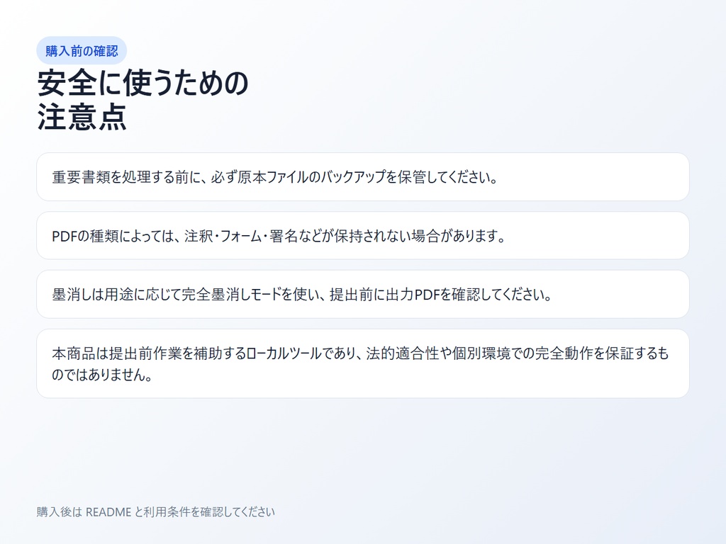Screen dimensions: 726x544
Task: Select the card about ローカルツール disclaimer
Action: pos(363,363)
